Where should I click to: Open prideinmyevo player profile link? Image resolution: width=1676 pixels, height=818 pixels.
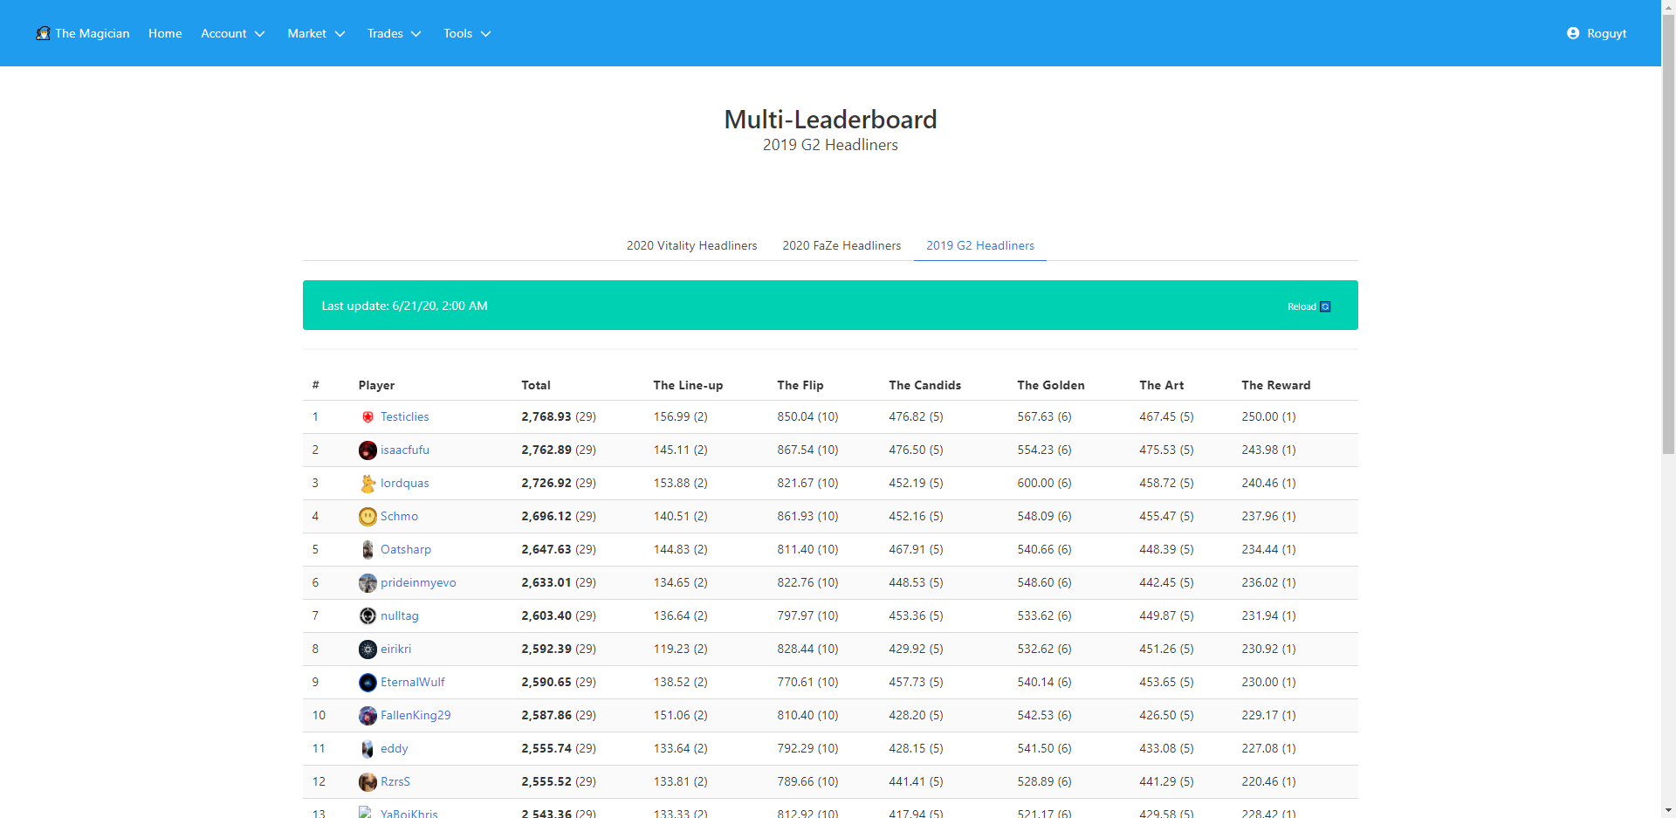418,583
